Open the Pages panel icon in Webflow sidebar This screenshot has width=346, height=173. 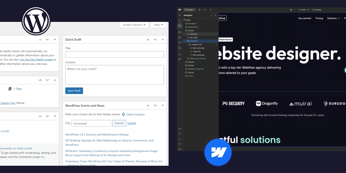(180, 20)
